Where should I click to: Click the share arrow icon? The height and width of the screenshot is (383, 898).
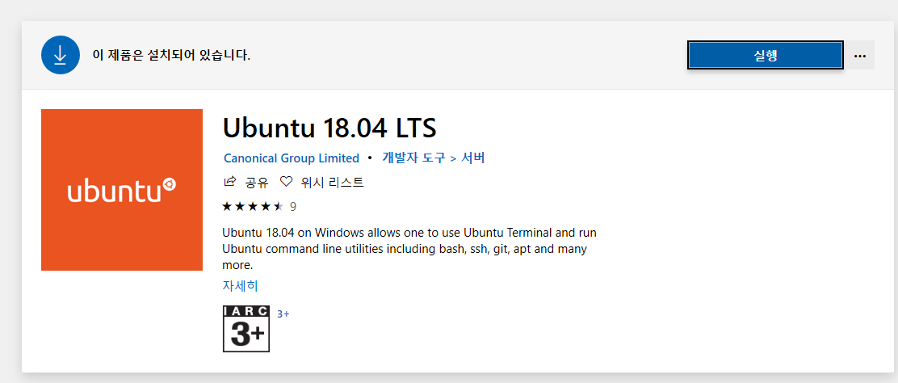tap(229, 183)
